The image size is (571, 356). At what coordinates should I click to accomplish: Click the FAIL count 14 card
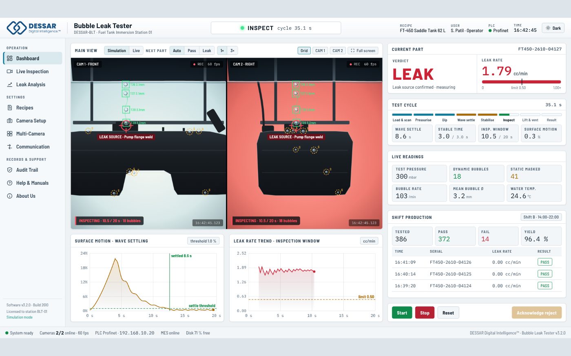(498, 236)
